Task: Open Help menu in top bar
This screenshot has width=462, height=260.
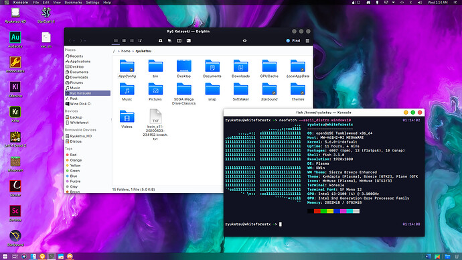Action: tap(107, 3)
